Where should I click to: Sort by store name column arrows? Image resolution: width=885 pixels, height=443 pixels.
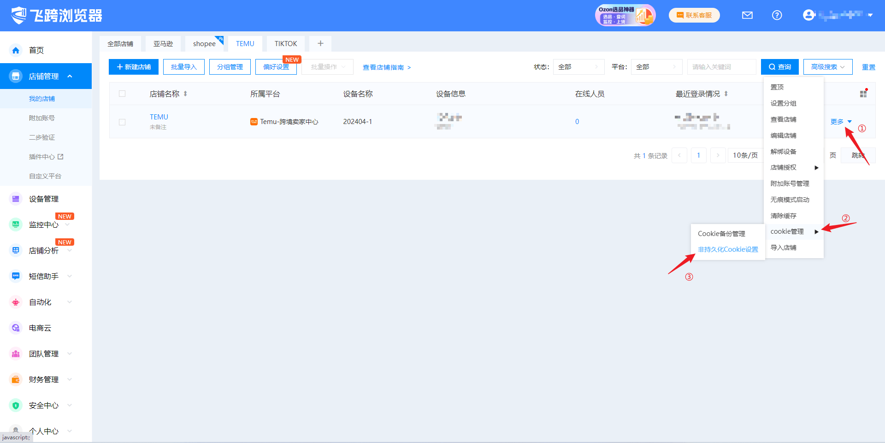(x=185, y=94)
